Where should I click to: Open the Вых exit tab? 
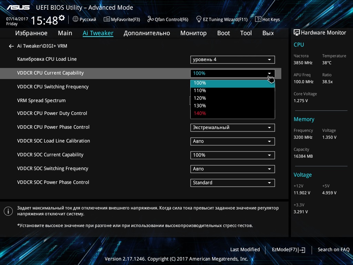pos(268,33)
